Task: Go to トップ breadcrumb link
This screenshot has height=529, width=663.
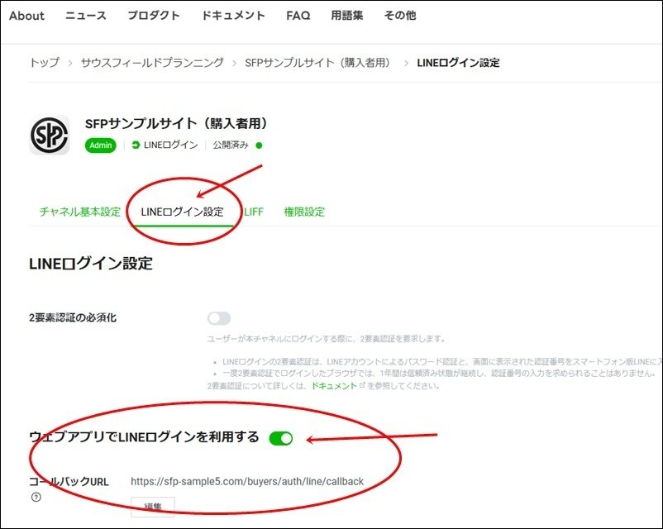Action: click(45, 63)
